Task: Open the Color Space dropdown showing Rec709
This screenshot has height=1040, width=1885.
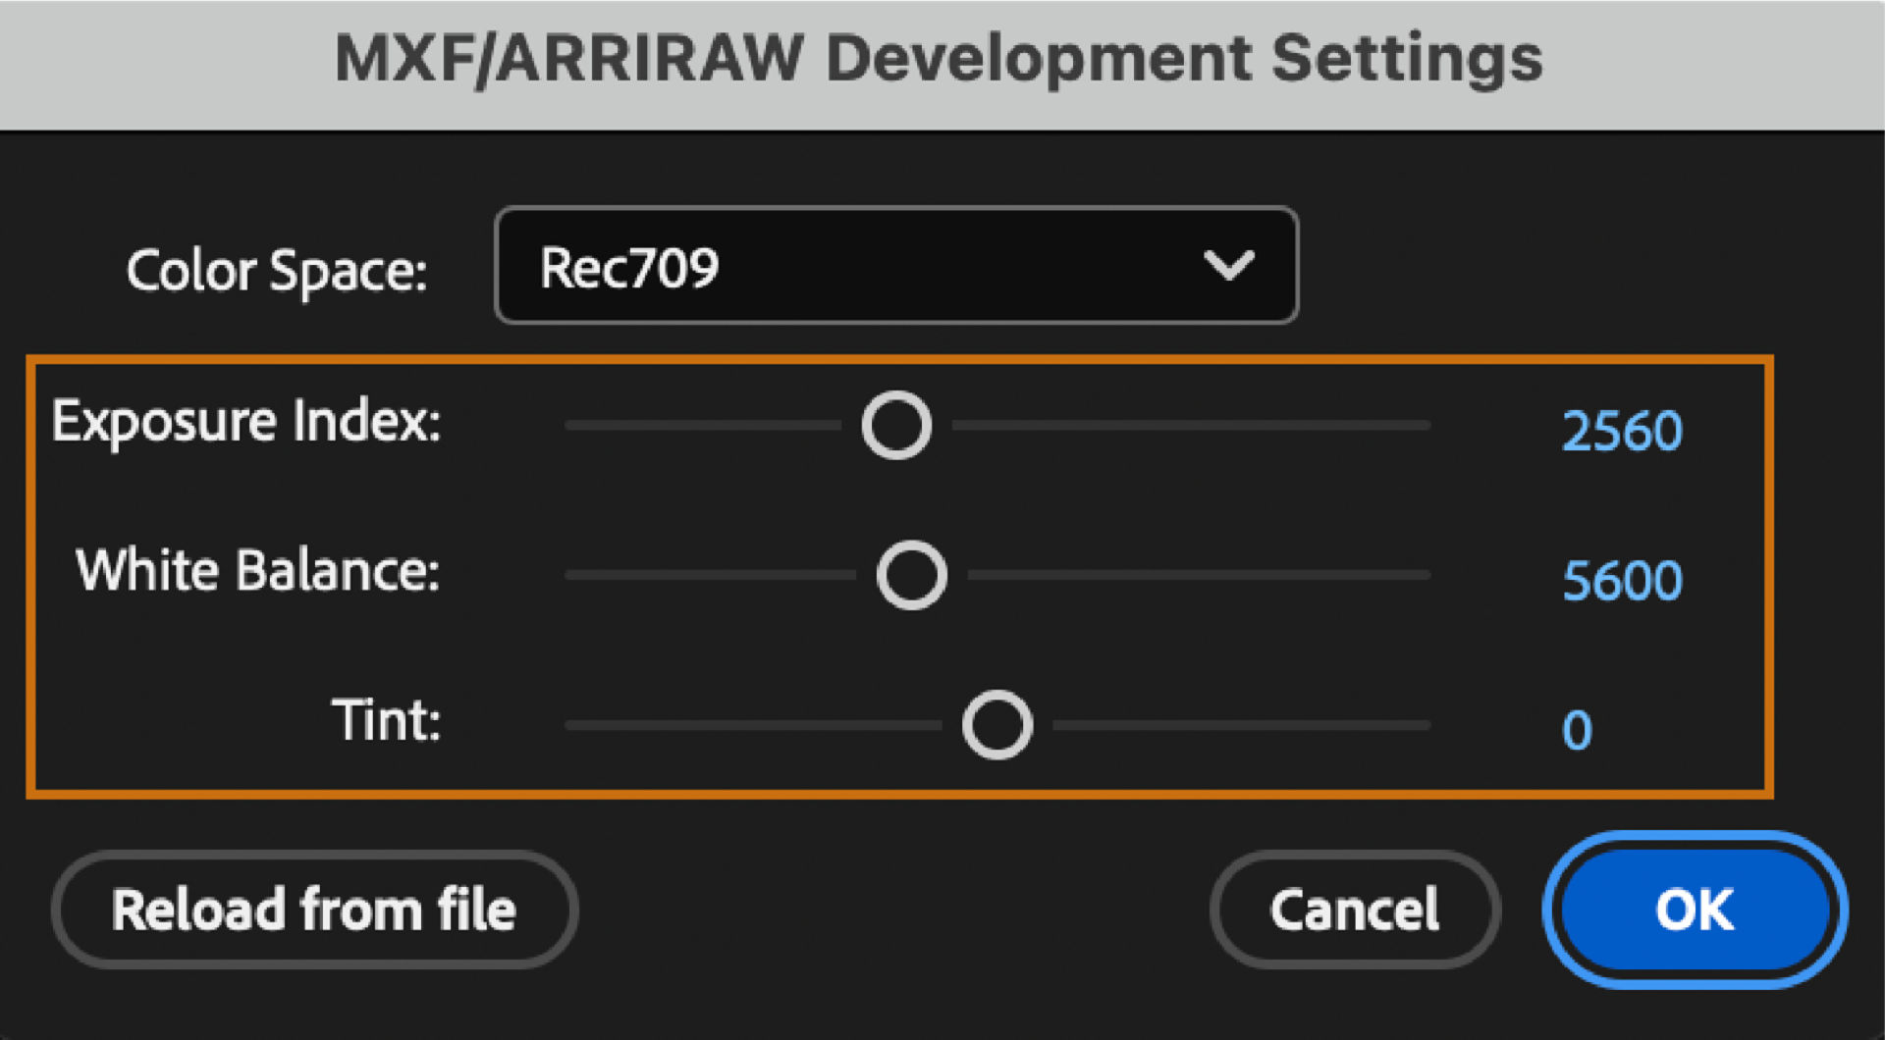Action: (x=895, y=266)
